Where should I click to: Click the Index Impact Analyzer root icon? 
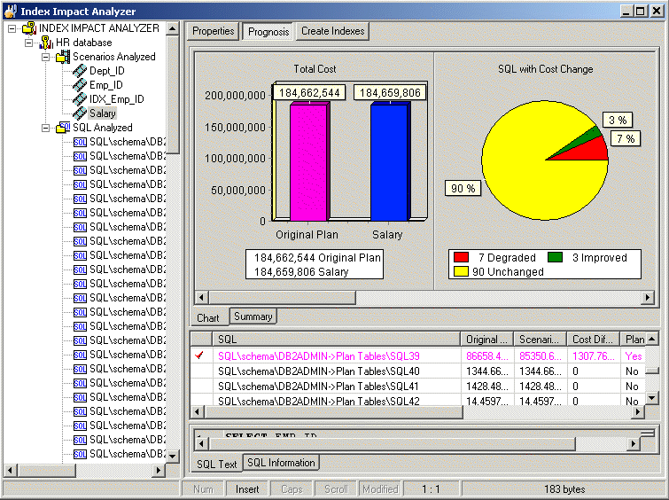(29, 28)
